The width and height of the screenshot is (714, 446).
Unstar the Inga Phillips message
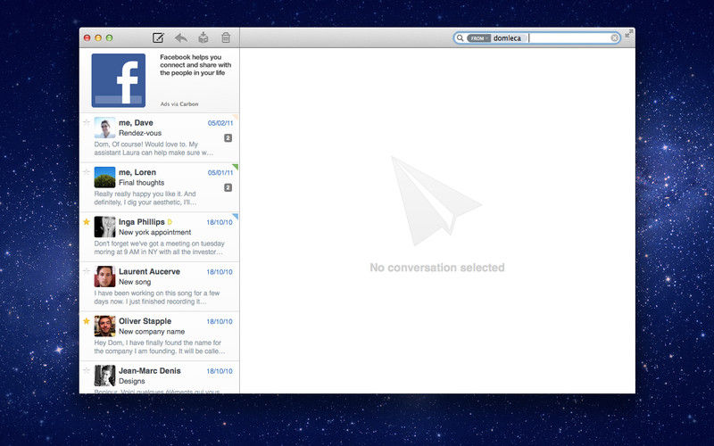pos(86,221)
